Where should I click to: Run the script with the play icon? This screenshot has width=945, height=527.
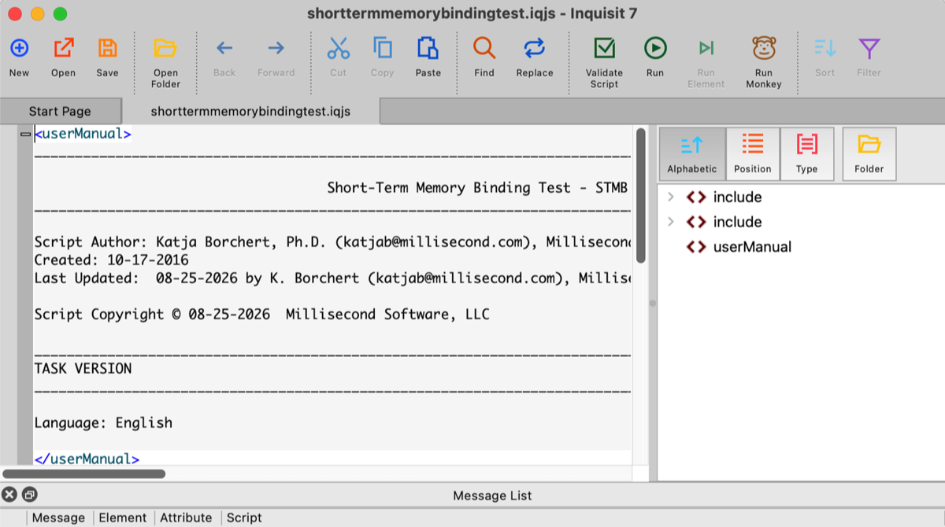click(654, 49)
